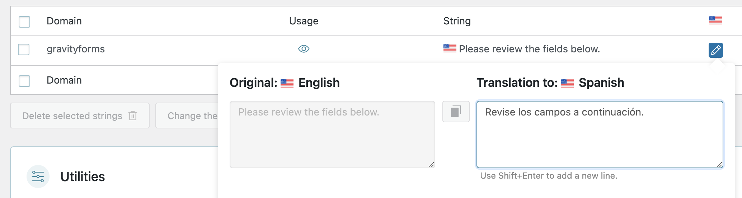Click the String column header
742x198 pixels.
pyautogui.click(x=457, y=21)
